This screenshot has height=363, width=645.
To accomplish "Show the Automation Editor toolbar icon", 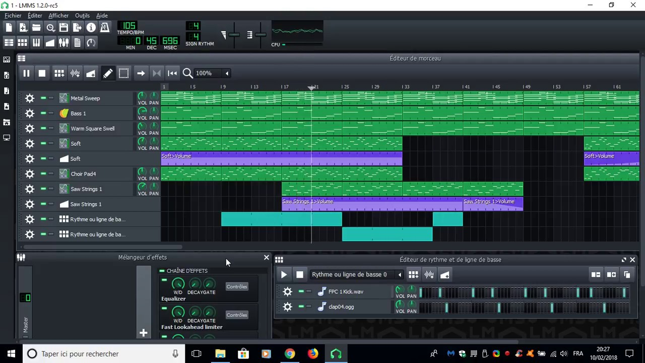I will [50, 43].
